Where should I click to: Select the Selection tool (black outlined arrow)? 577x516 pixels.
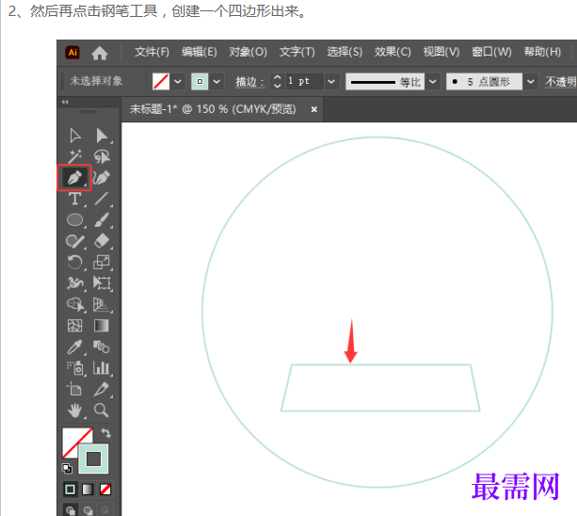pos(75,136)
